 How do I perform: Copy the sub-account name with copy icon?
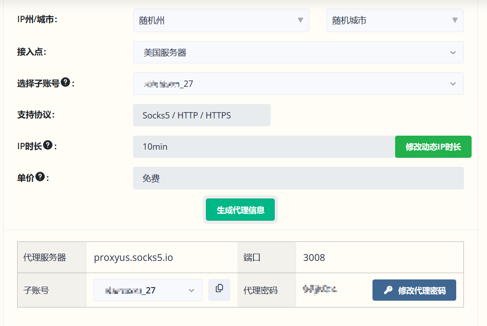219,290
